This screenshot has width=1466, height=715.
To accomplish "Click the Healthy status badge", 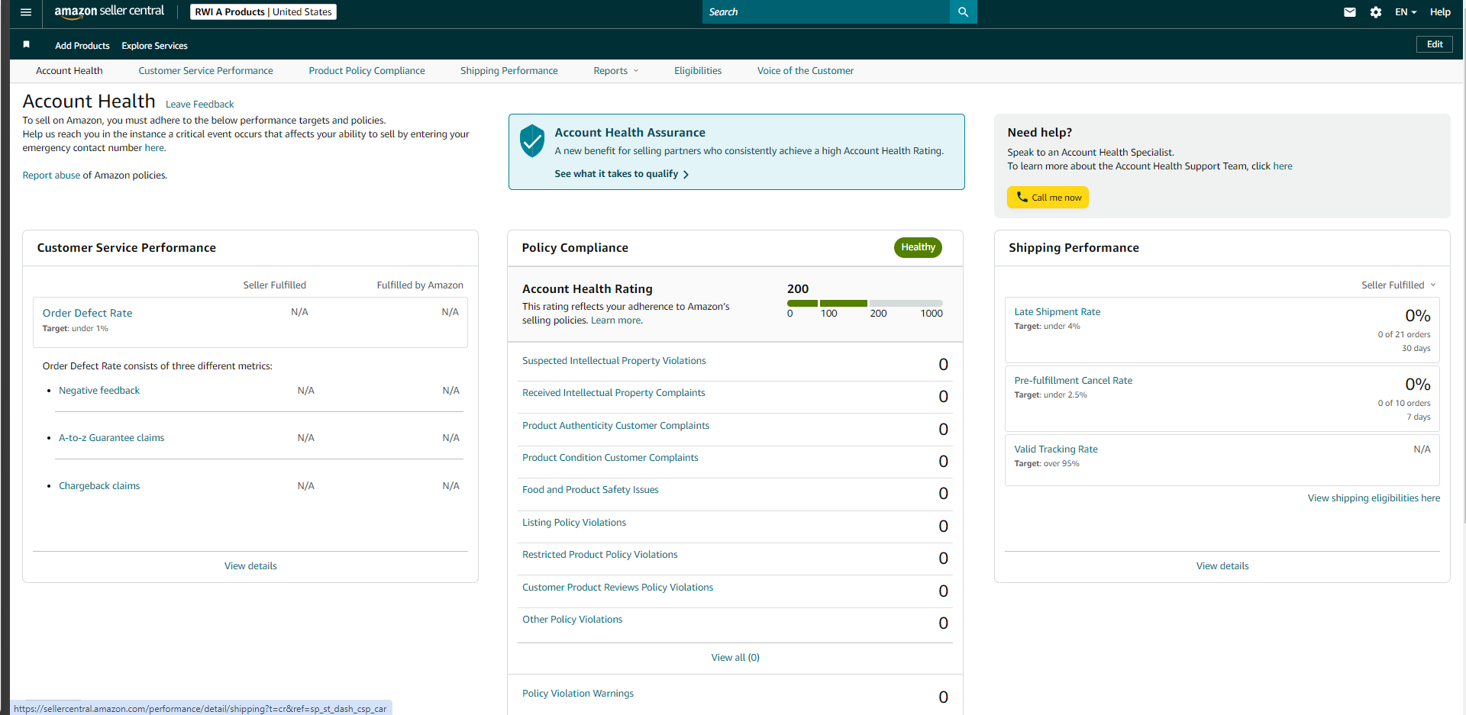I will tap(918, 247).
